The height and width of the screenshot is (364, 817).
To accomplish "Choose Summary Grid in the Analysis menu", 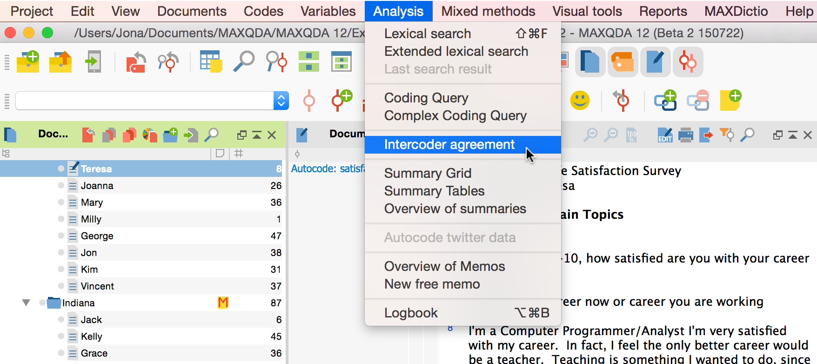I will point(428,173).
